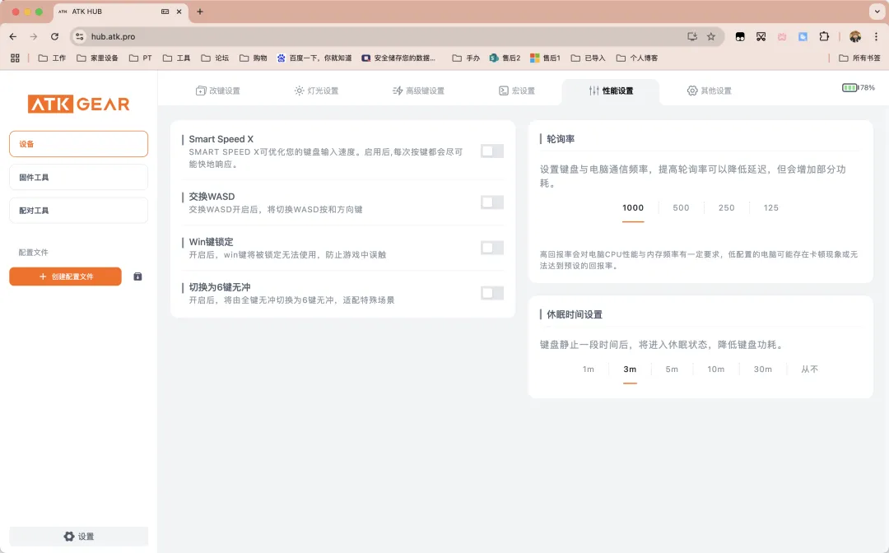Viewport: 889px width, 553px height.
Task: Open the 设置 gear at sidebar bottom
Action: (79, 537)
